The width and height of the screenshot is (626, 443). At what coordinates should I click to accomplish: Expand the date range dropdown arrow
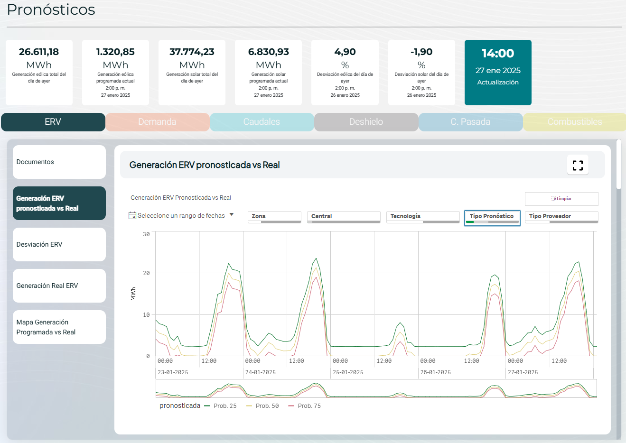pyautogui.click(x=232, y=215)
